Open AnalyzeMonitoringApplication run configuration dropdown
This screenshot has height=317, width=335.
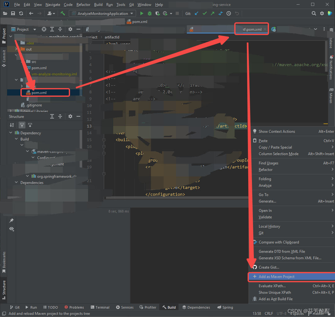(102, 13)
